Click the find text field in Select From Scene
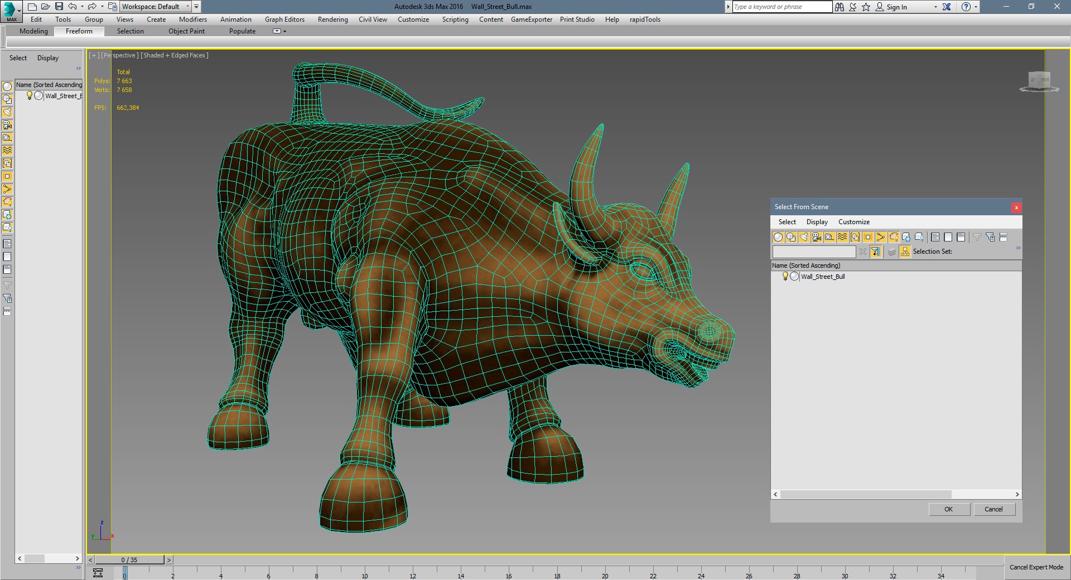Image resolution: width=1071 pixels, height=580 pixels. (814, 252)
